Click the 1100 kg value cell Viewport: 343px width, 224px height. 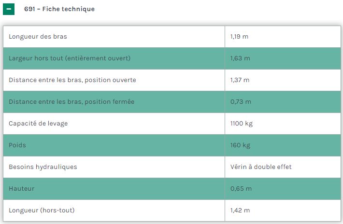coord(242,124)
